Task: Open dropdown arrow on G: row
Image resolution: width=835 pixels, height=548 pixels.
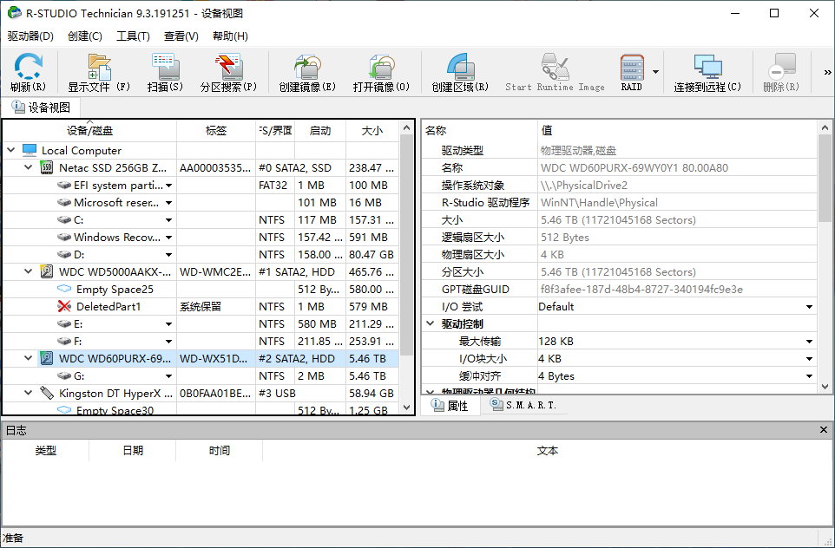Action: click(168, 376)
